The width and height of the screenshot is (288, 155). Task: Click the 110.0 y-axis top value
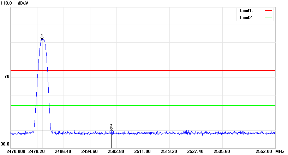[6, 3]
